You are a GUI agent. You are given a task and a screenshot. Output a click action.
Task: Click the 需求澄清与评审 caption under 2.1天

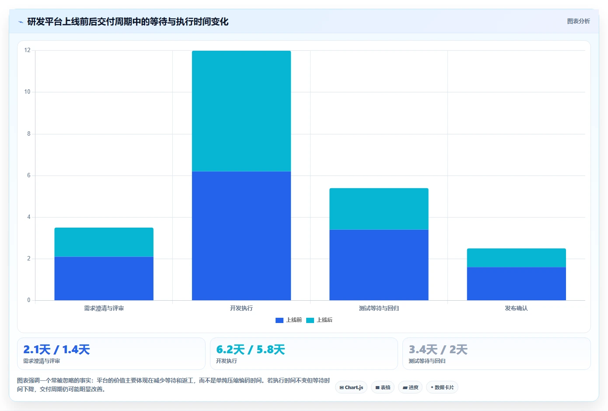(x=42, y=361)
